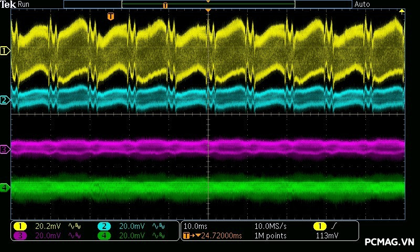This screenshot has width=420, height=252.
Task: Open the 10.0MS/s sample rate readout
Action: click(x=270, y=226)
